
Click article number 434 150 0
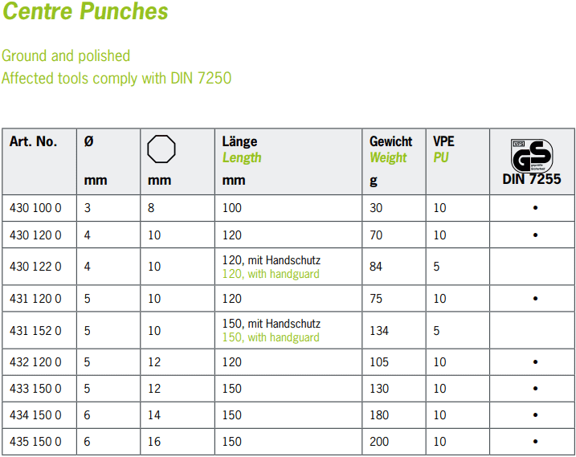pos(35,415)
